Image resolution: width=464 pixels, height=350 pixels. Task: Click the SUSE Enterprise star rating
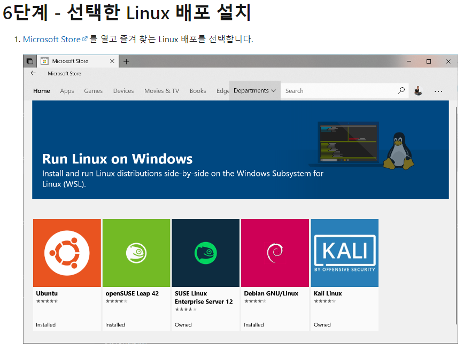coord(186,309)
